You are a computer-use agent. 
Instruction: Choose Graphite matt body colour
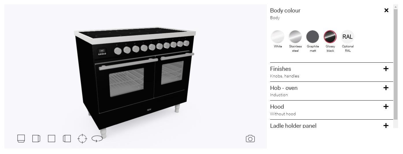pos(313,37)
